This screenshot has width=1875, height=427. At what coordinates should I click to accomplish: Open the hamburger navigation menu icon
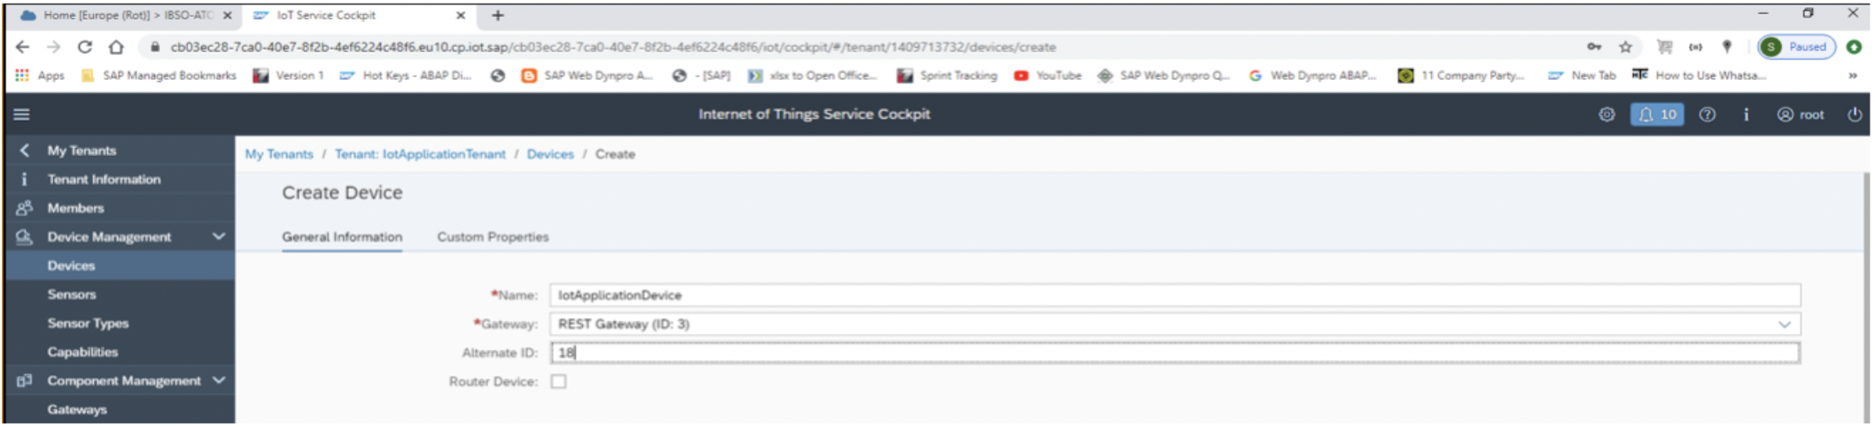click(22, 114)
